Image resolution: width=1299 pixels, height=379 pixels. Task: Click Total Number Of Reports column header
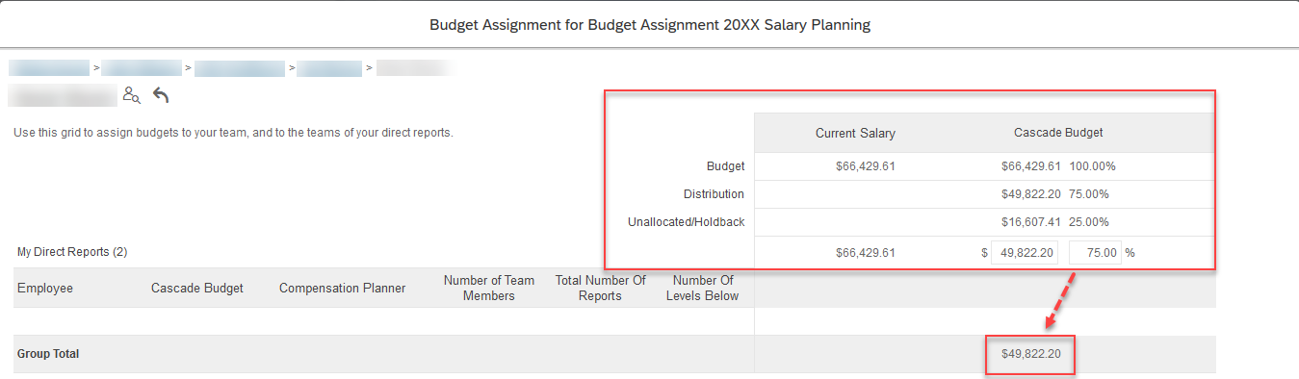click(x=601, y=288)
